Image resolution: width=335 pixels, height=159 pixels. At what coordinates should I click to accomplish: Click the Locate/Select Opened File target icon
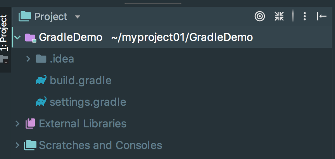[259, 16]
